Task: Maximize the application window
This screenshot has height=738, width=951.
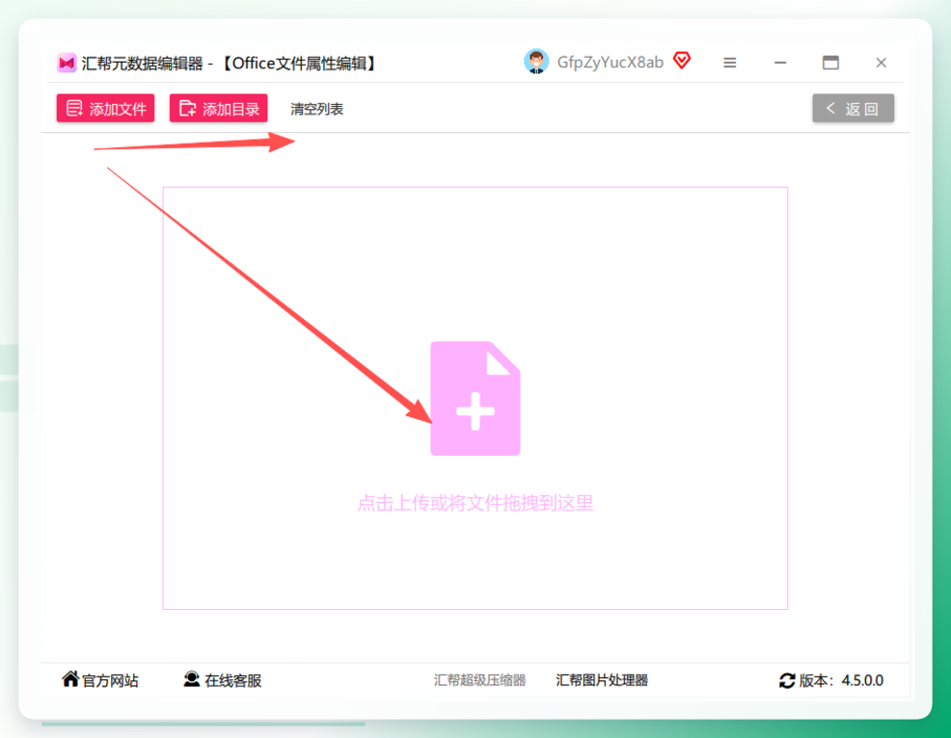Action: click(830, 63)
